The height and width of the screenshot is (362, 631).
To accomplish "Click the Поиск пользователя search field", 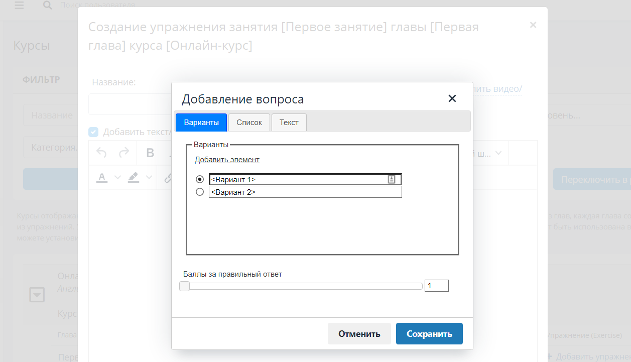I will tap(97, 5).
